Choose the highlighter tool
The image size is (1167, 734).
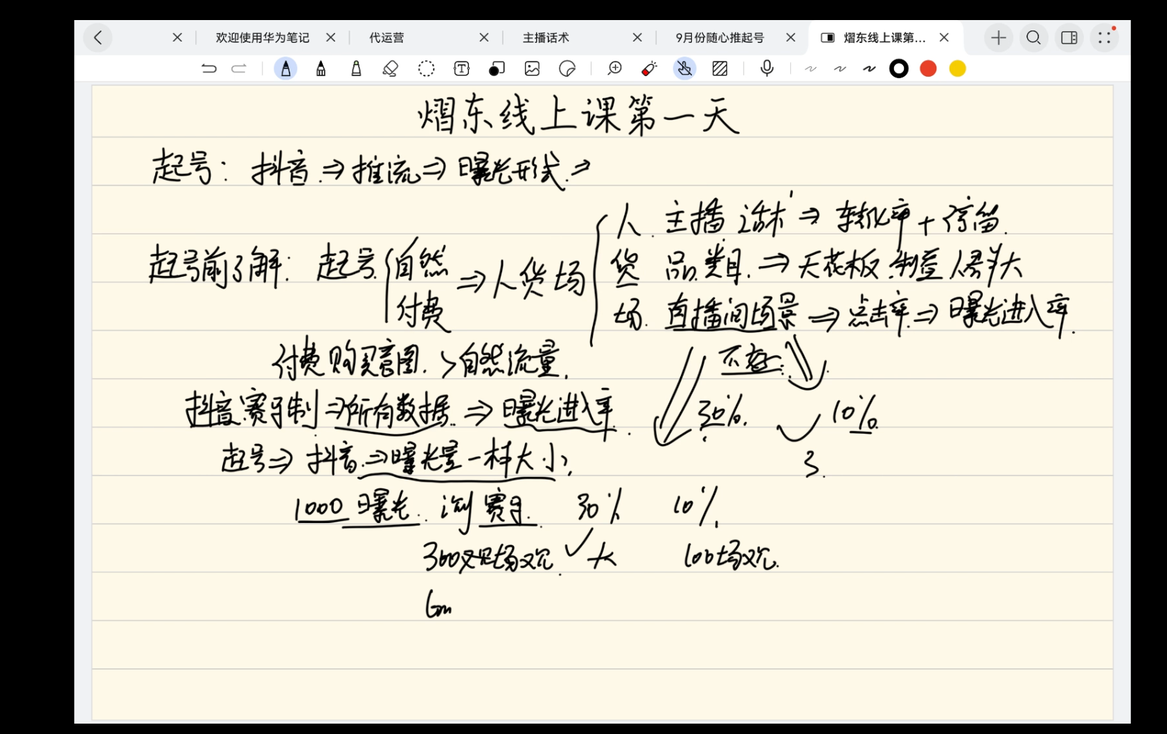(x=356, y=68)
